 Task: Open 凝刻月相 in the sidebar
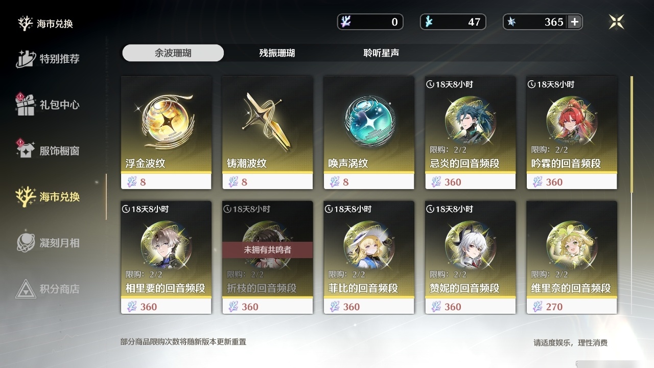coord(48,243)
